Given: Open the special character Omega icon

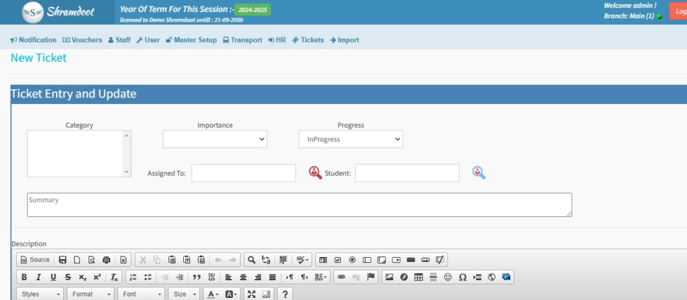Looking at the screenshot, I should pyautogui.click(x=462, y=277).
